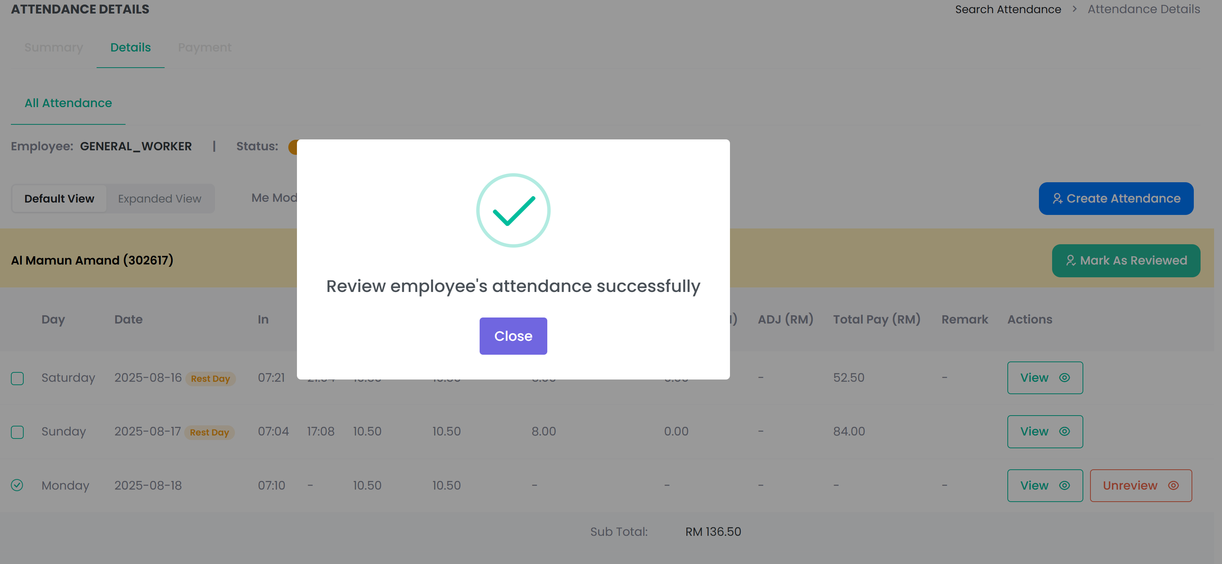Click the Rest Day badge on Saturday
This screenshot has width=1222, height=564.
click(x=210, y=378)
